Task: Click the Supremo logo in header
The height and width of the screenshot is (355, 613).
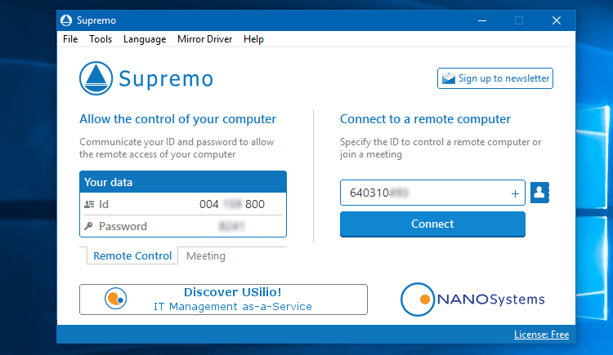Action: point(146,78)
